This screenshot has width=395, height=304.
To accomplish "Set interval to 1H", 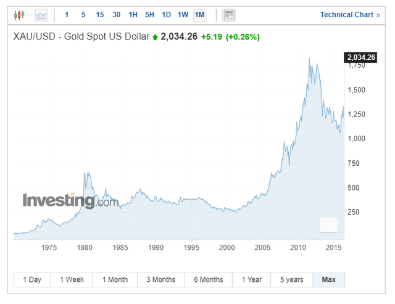I will pos(133,15).
